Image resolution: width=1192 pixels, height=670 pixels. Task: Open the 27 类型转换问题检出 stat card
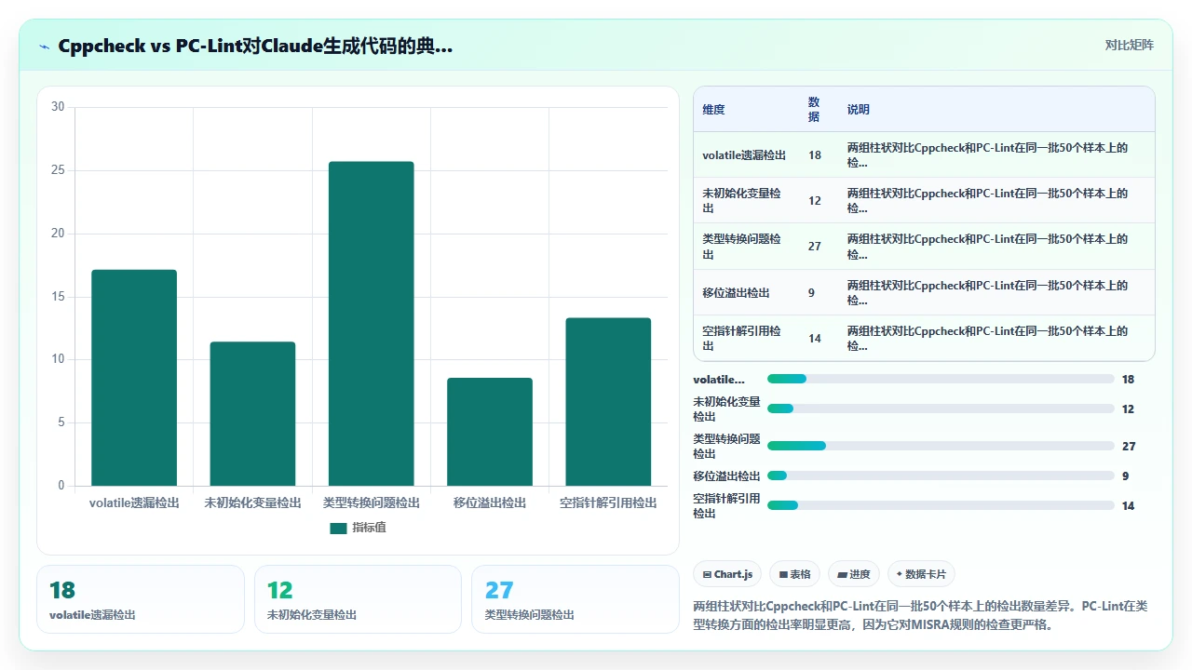576,599
